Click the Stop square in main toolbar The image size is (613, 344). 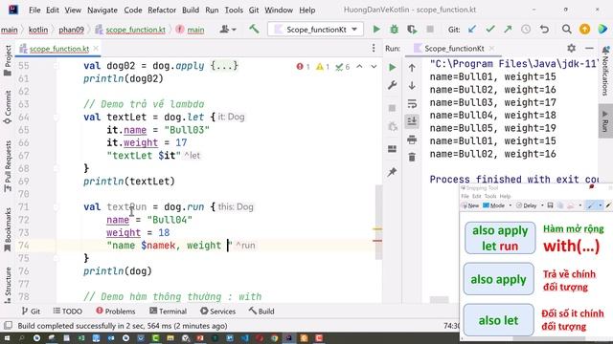tap(430, 30)
